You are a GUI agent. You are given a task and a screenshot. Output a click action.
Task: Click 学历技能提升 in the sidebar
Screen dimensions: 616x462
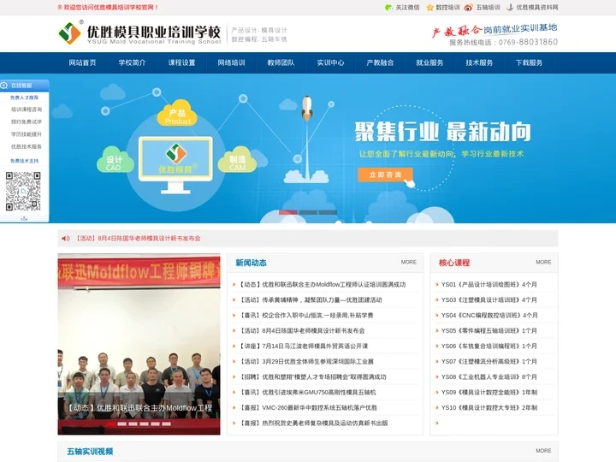click(27, 134)
